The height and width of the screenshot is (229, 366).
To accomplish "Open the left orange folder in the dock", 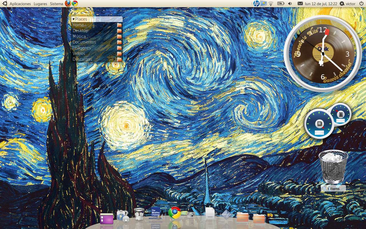I will pos(243,217).
